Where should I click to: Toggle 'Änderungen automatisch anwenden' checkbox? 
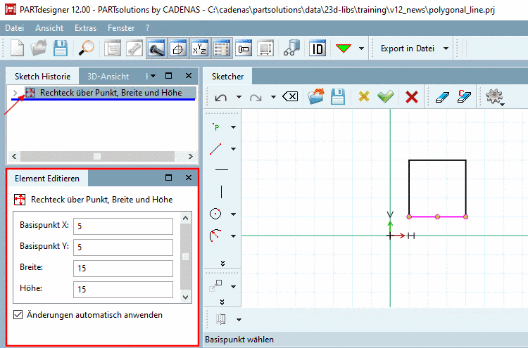(x=18, y=315)
